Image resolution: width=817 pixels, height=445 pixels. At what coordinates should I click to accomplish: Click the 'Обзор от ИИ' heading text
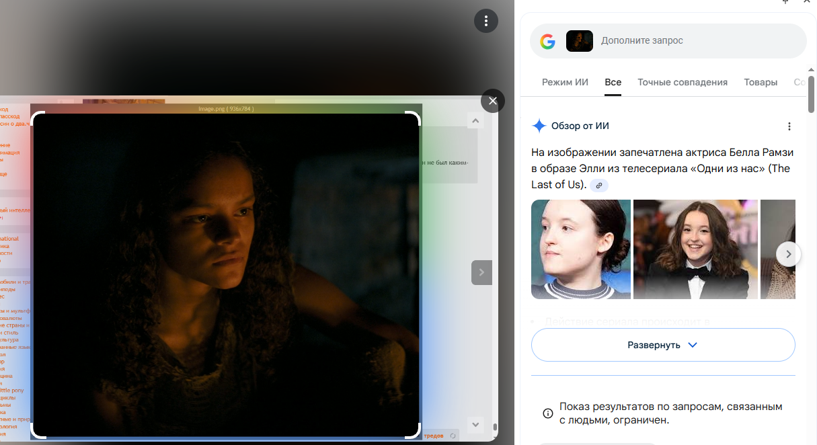point(580,126)
